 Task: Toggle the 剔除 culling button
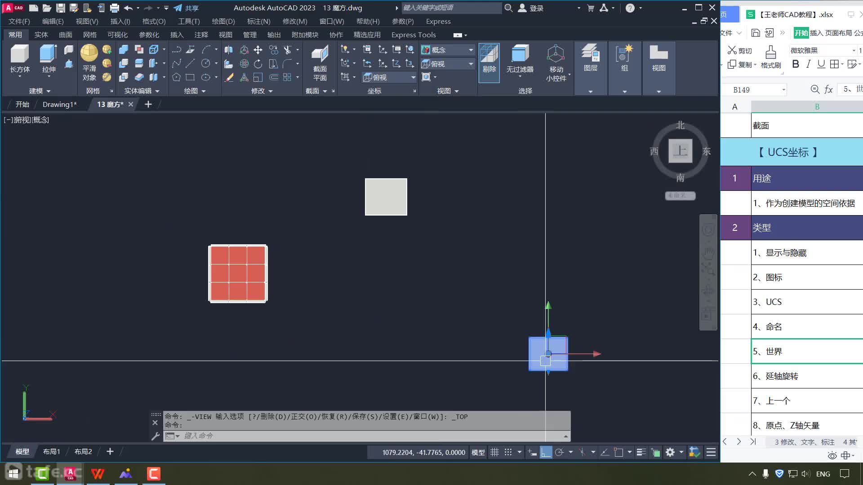click(x=489, y=62)
